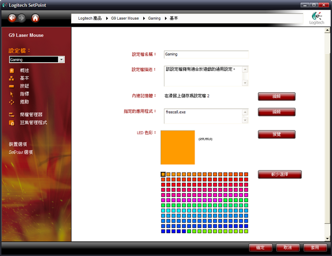Click the (255,155,0) color value text
Image resolution: width=332 pixels, height=256 pixels.
[205, 139]
